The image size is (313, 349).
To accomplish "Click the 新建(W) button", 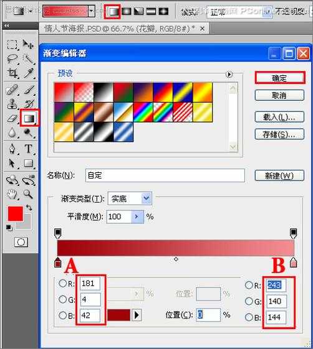I will 279,175.
